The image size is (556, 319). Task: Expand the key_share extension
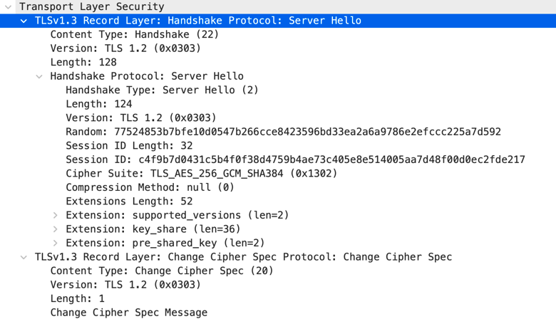[x=56, y=229]
